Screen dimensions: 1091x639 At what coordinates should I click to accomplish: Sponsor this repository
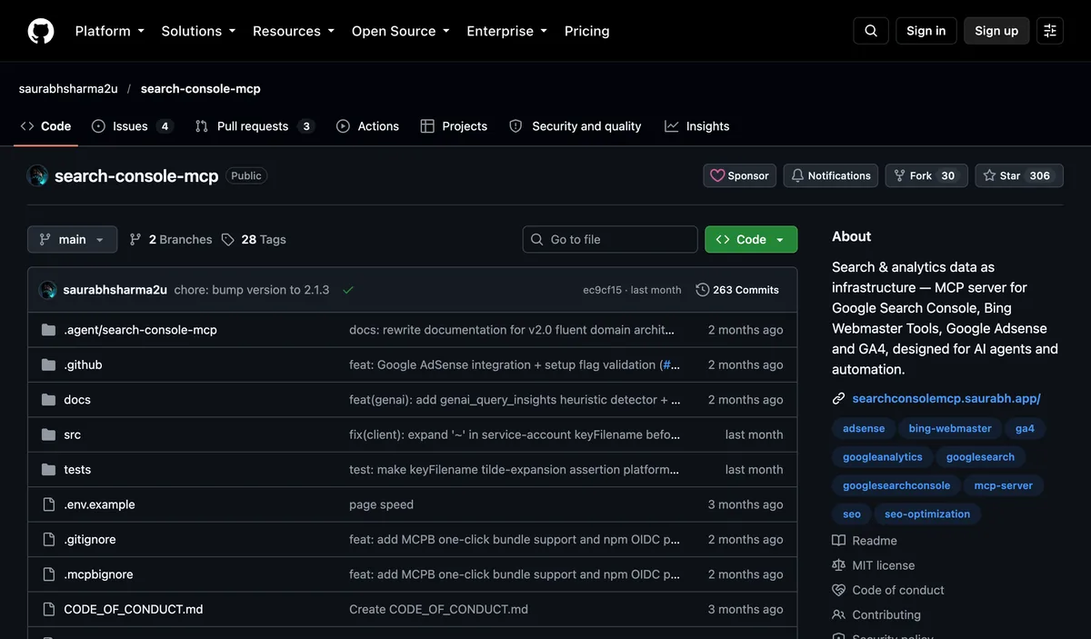click(740, 175)
